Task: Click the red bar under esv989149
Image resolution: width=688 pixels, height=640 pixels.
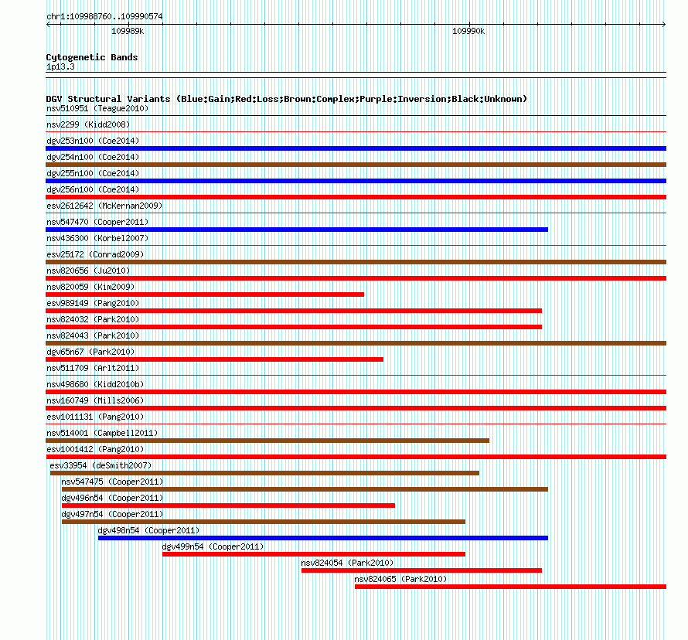Action: pos(294,311)
